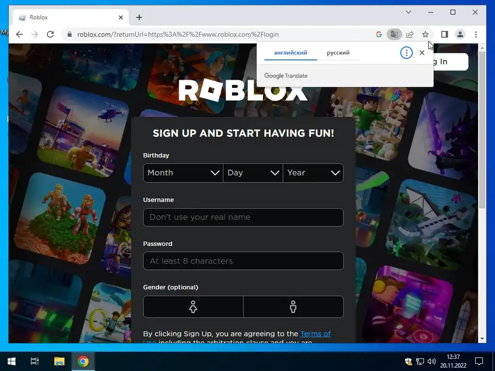Open the volume tray icon
The height and width of the screenshot is (371, 495).
point(431,361)
